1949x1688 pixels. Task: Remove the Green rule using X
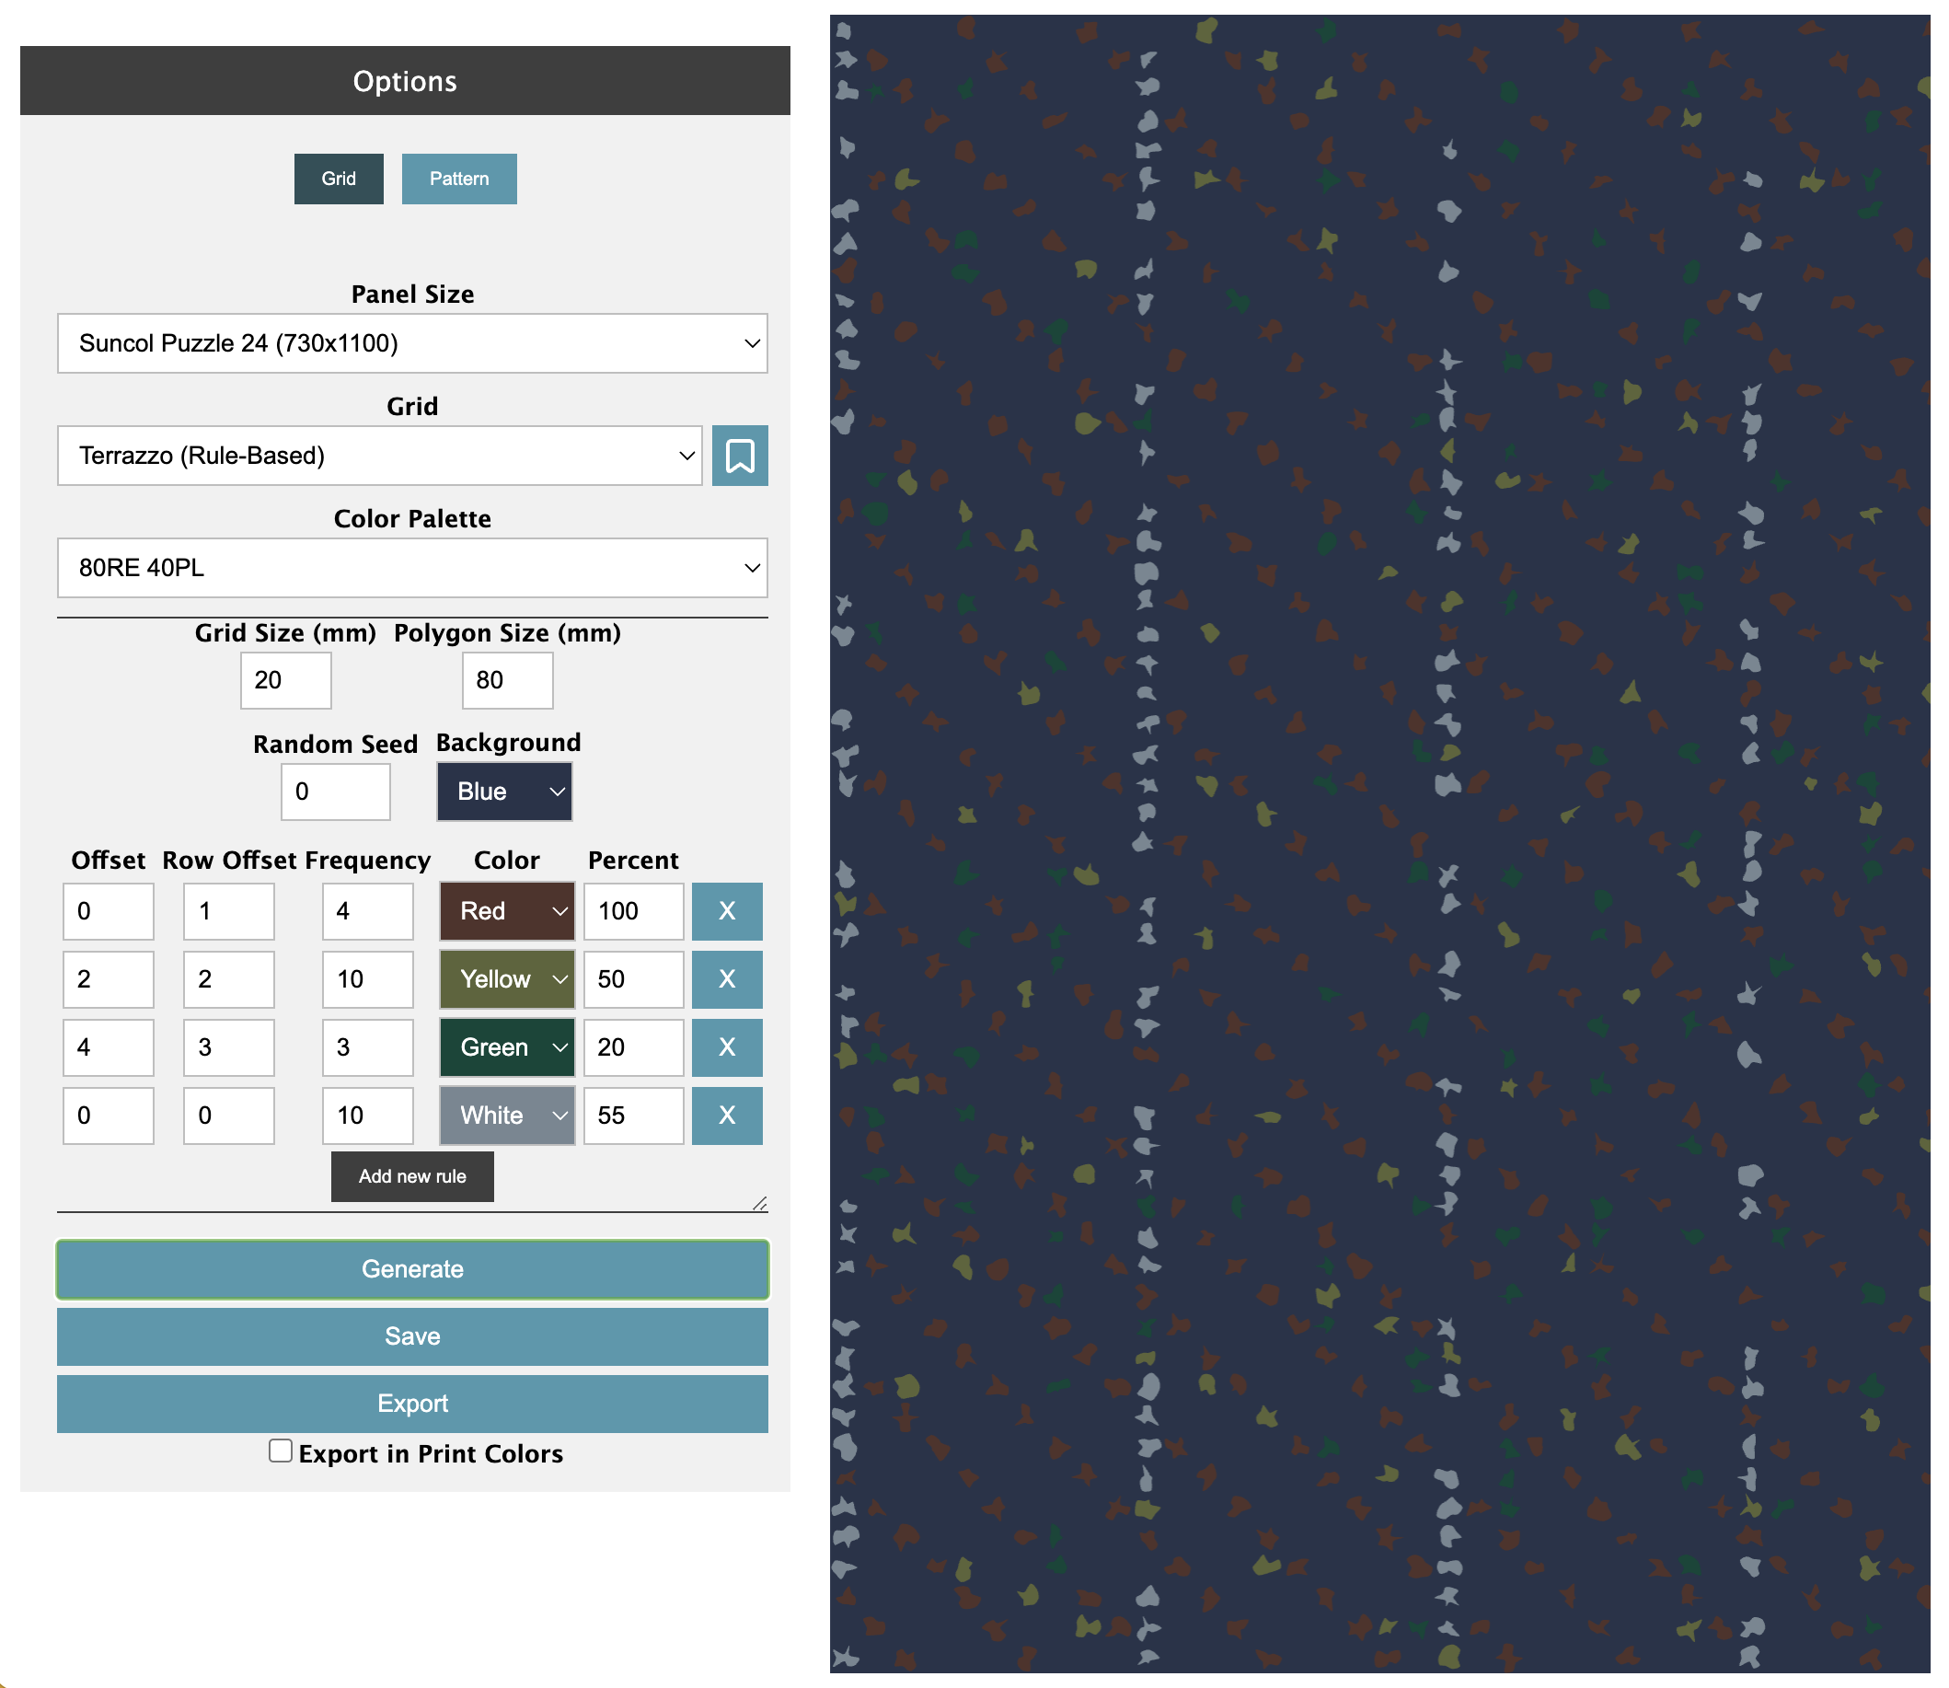(x=727, y=1046)
